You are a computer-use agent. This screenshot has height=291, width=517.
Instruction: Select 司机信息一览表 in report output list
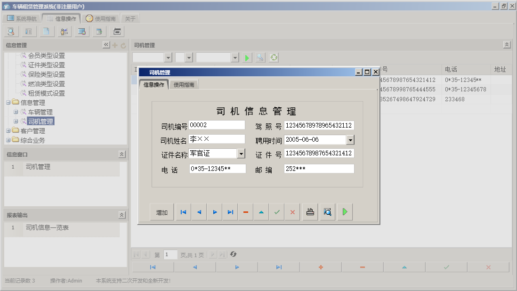(x=47, y=228)
